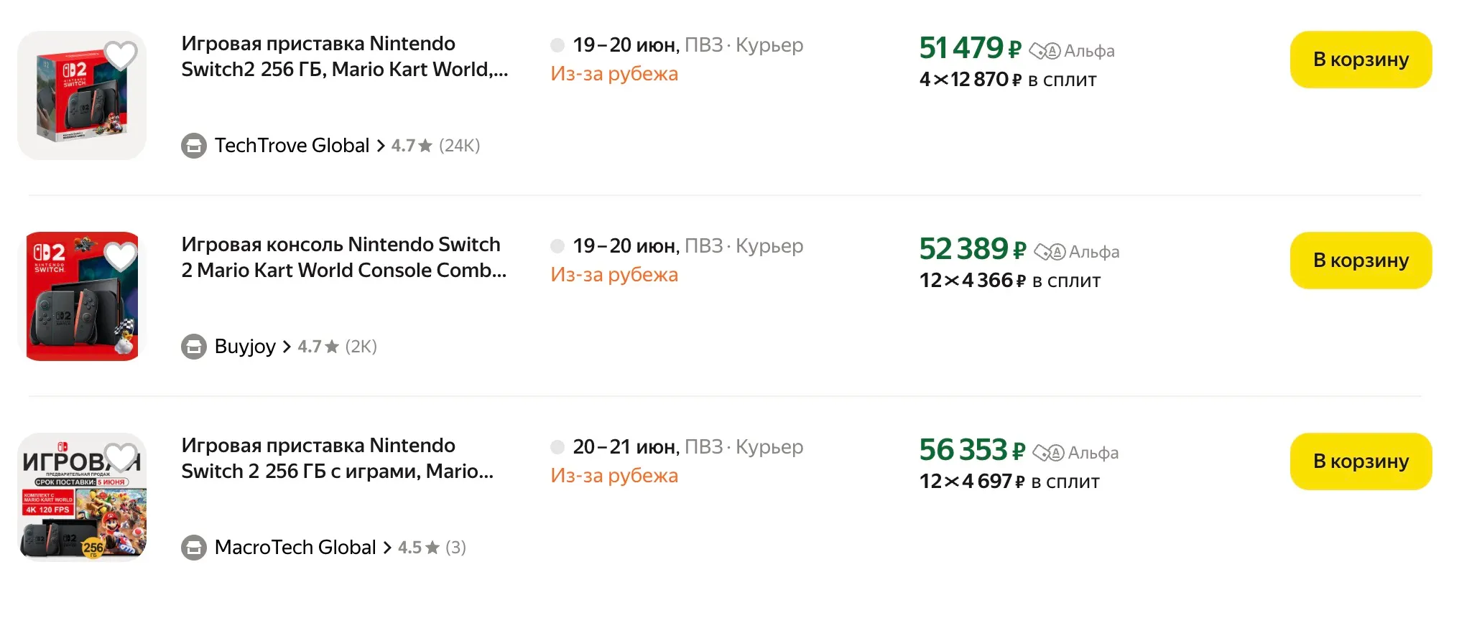
Task: Add 51 479 ₽ console to cart
Action: tap(1361, 60)
